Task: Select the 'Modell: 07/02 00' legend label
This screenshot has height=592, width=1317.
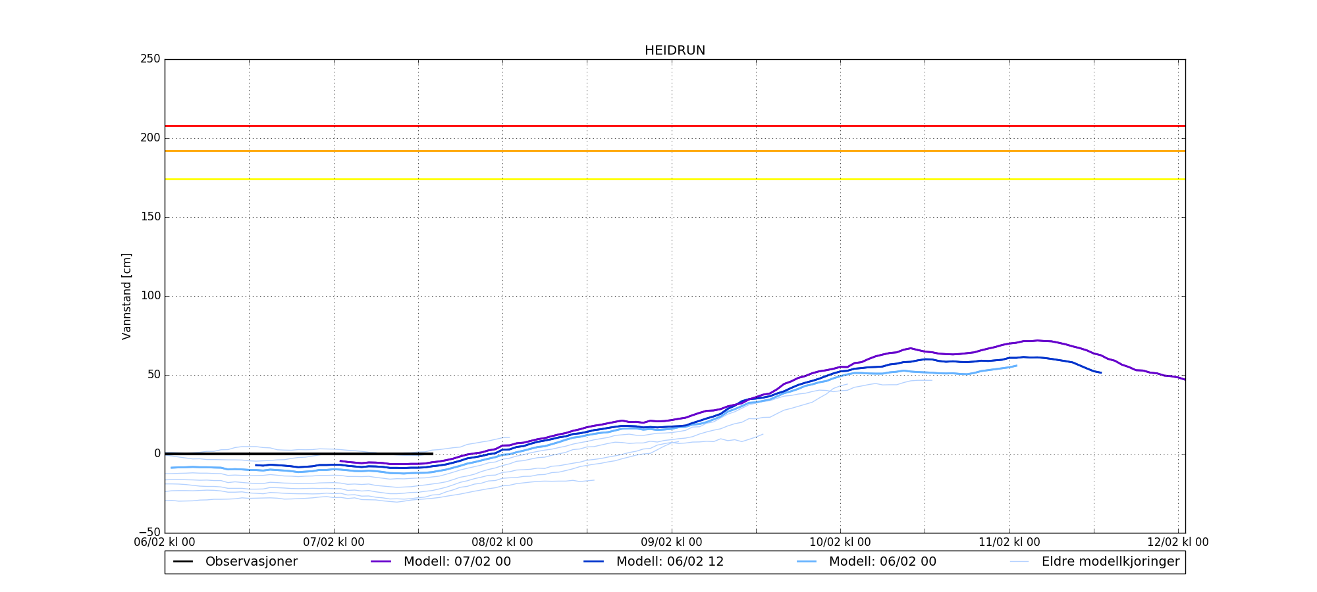Action: [x=457, y=562]
